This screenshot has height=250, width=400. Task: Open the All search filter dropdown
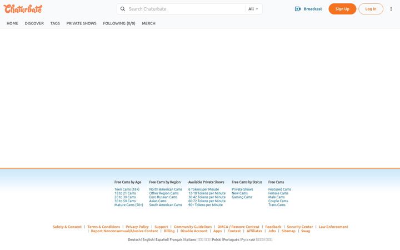(x=253, y=9)
